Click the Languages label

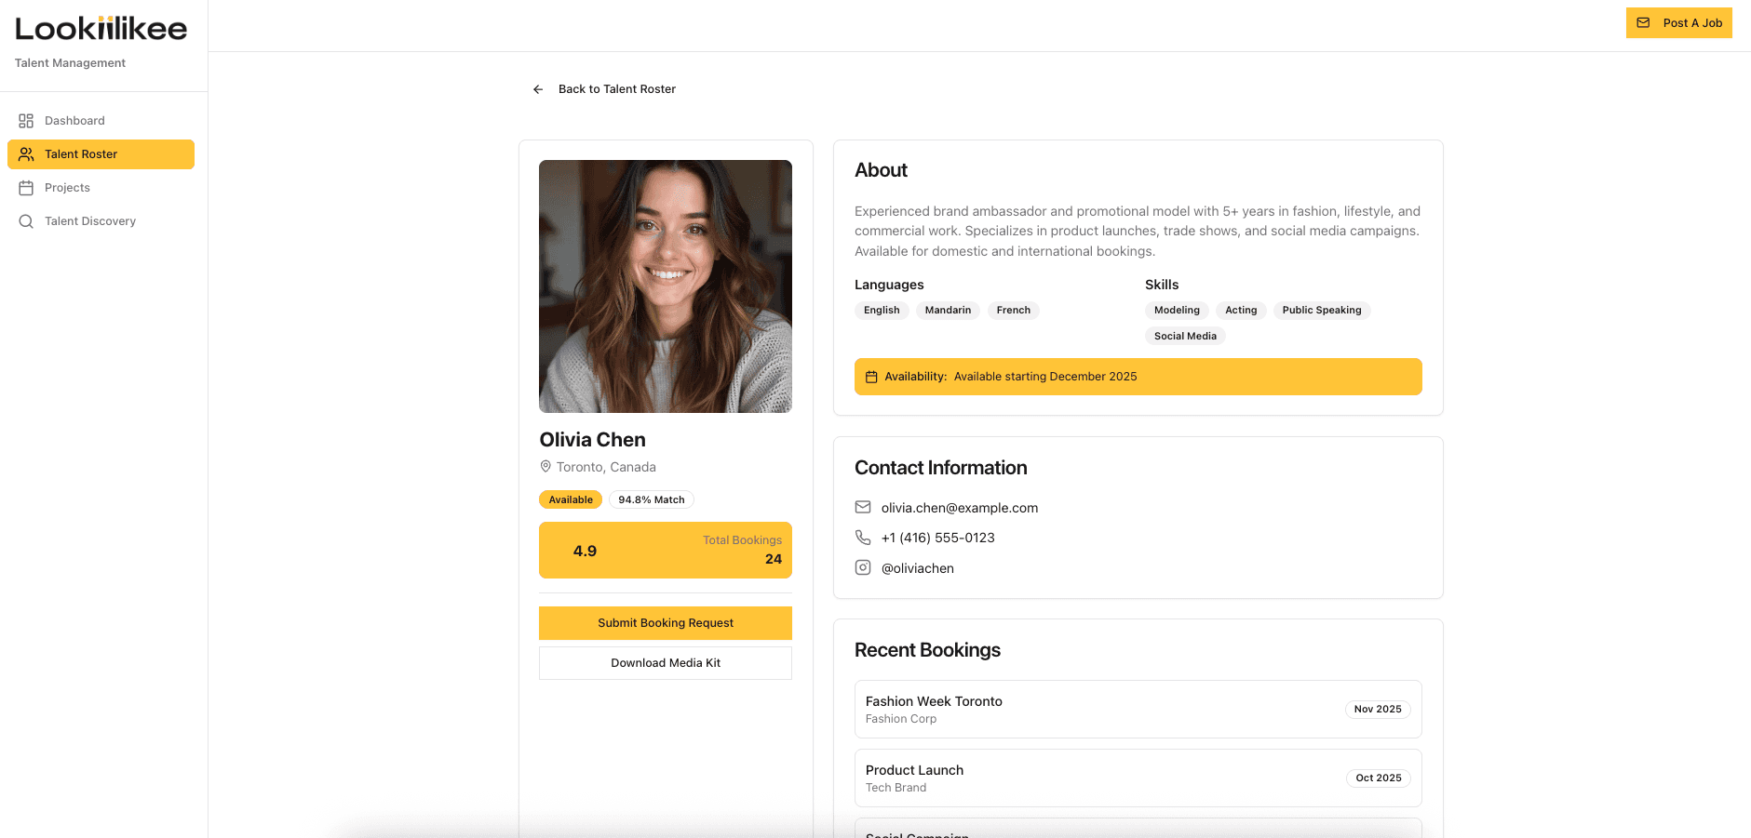click(889, 285)
